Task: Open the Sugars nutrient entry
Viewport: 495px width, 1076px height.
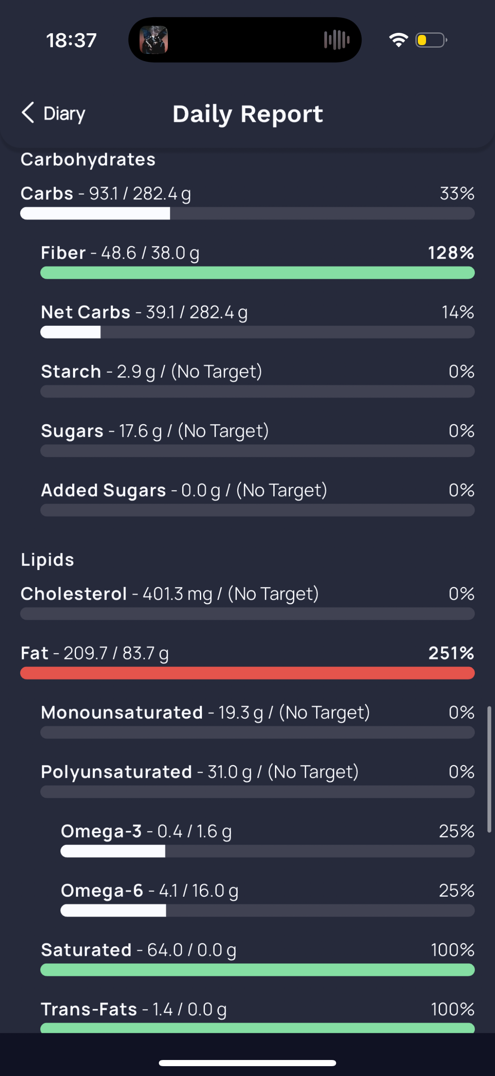Action: 257,440
